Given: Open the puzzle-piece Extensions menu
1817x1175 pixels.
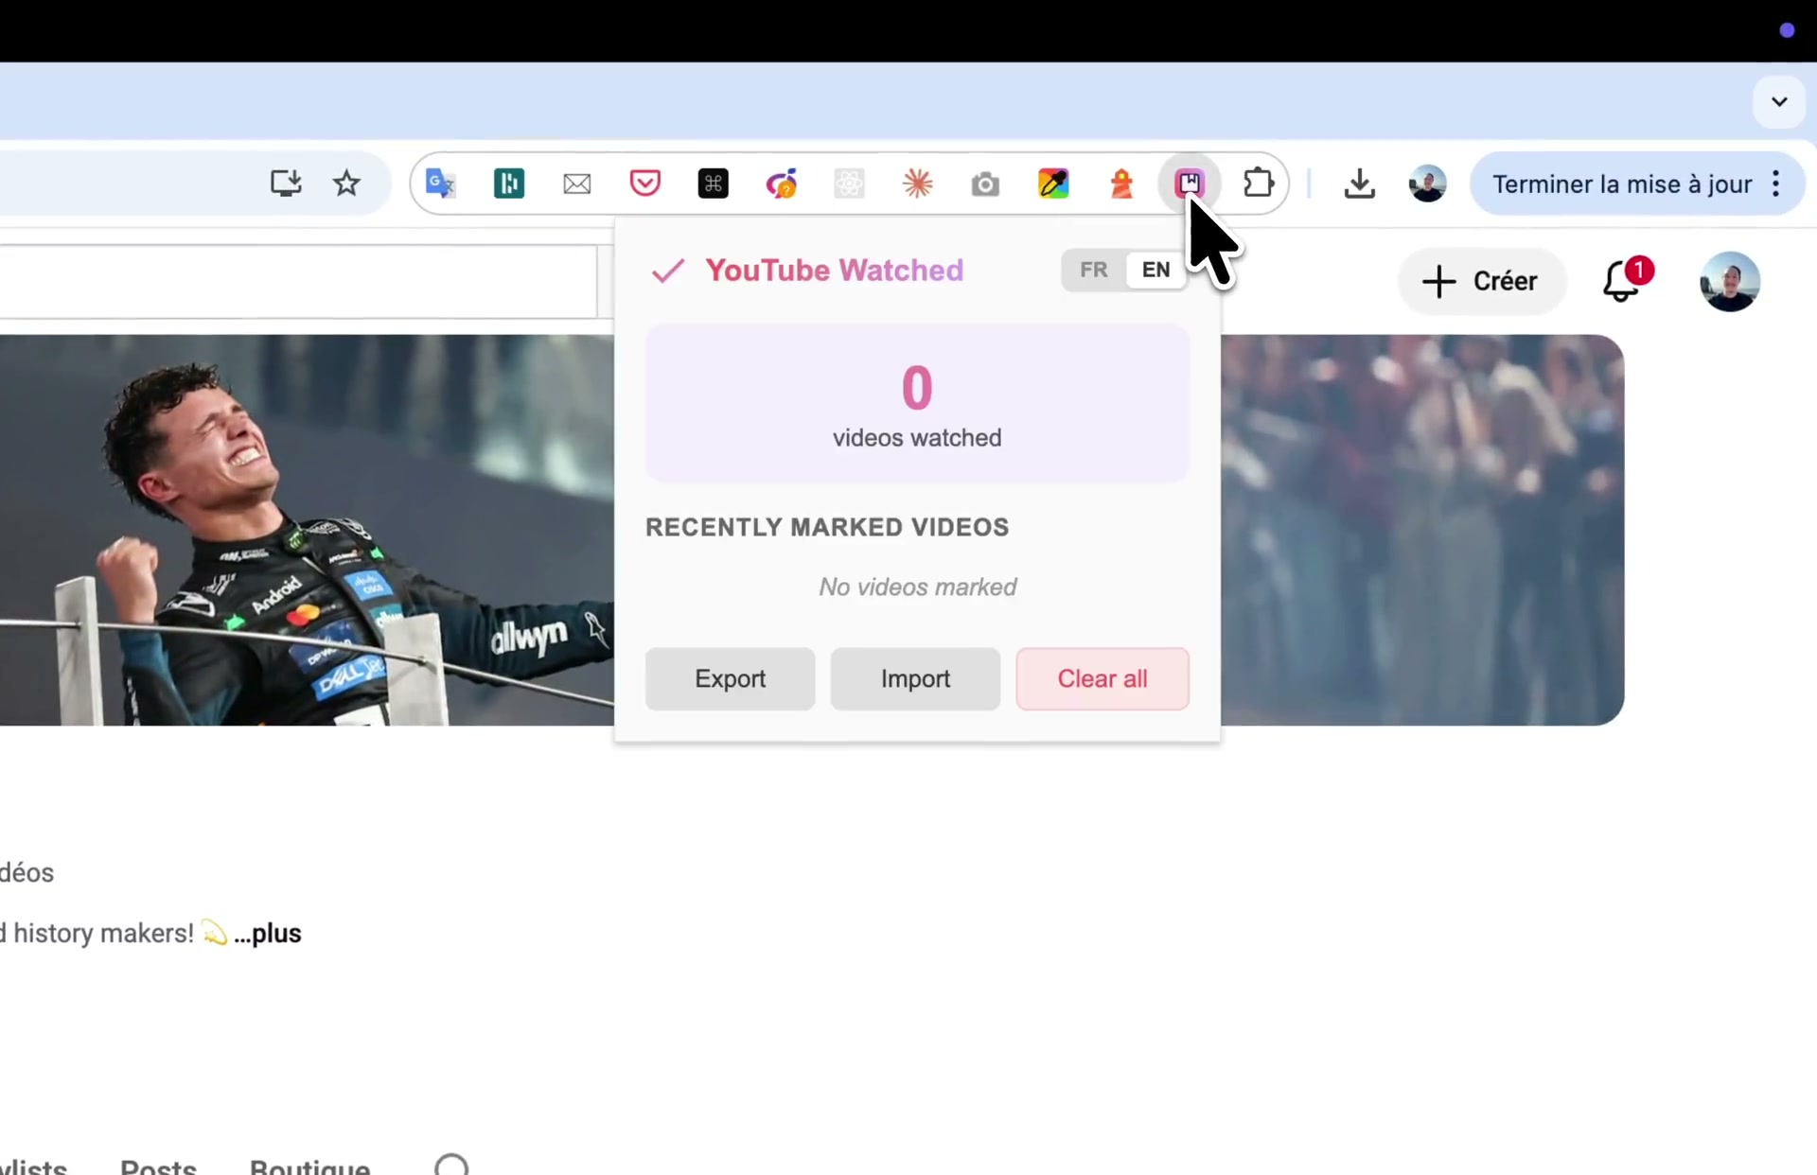Looking at the screenshot, I should coord(1258,184).
